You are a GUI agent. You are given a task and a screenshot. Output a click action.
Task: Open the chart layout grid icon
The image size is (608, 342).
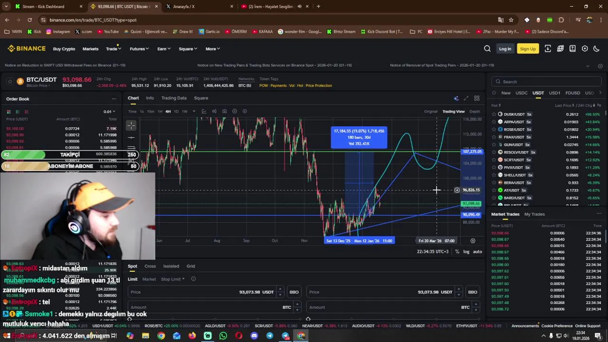477,98
